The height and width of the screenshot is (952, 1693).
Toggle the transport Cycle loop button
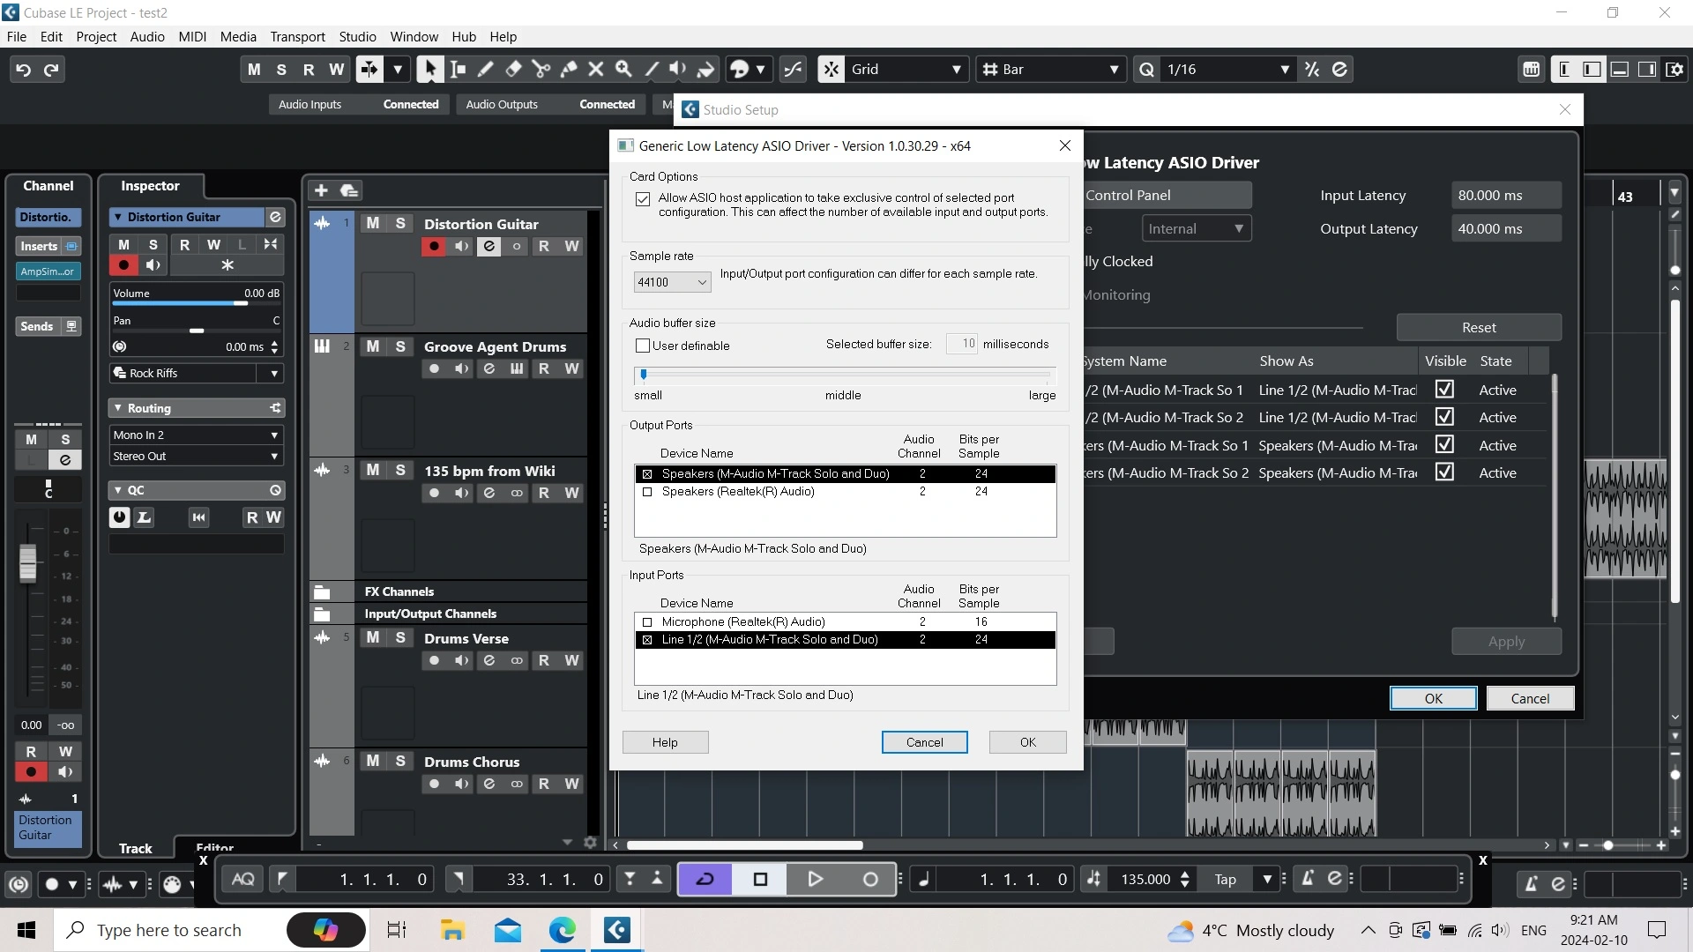(x=705, y=879)
